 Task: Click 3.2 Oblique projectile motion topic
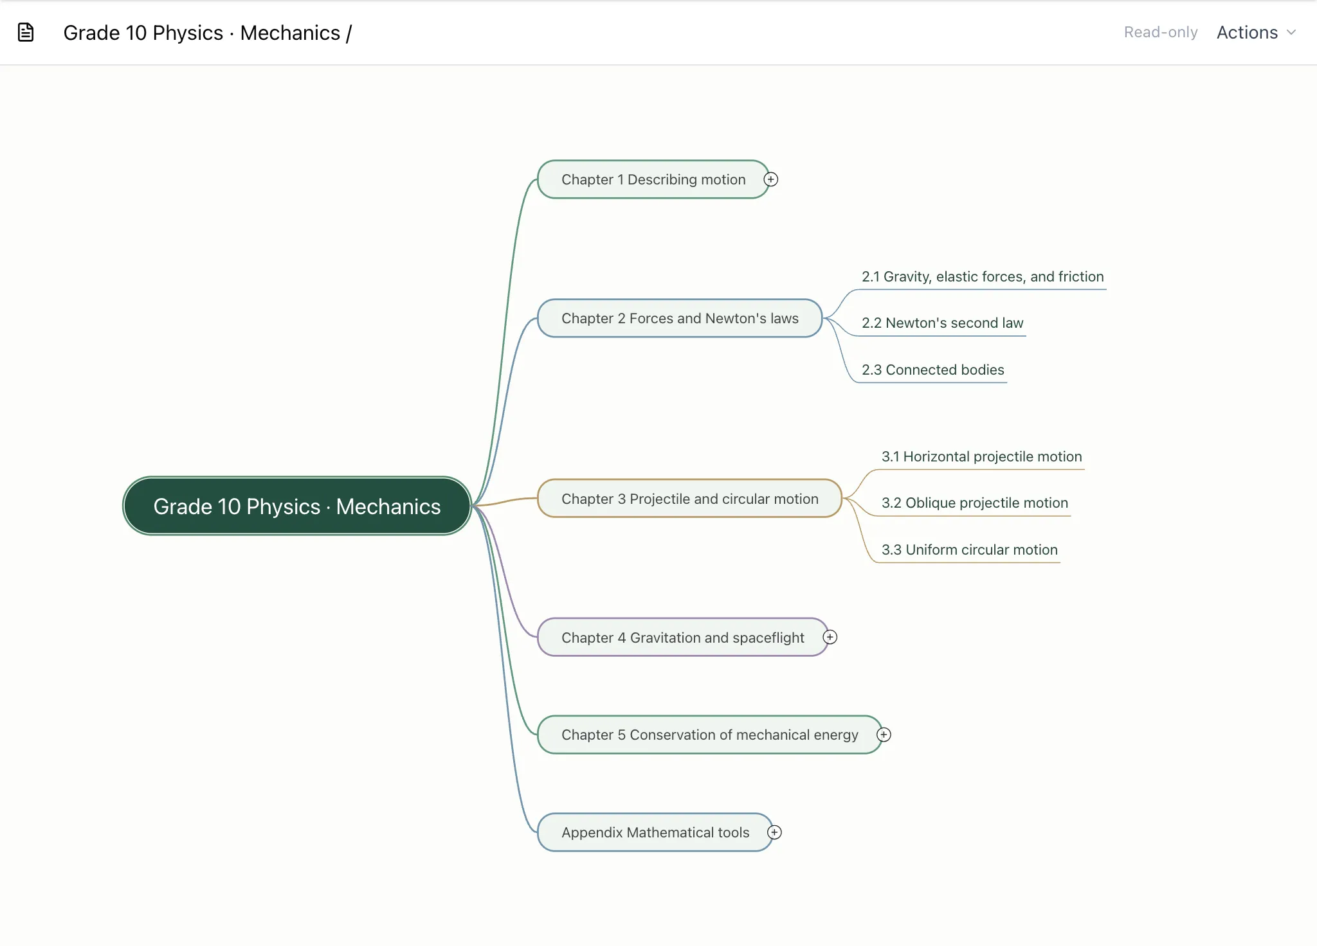tap(974, 503)
